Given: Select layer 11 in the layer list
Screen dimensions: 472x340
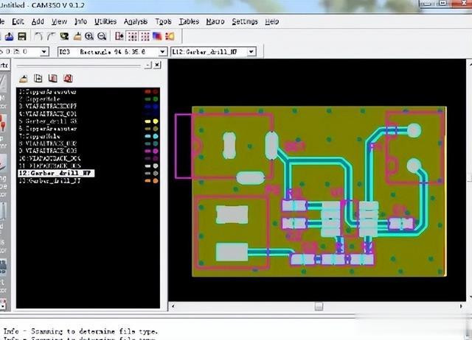Looking at the screenshot, I should coord(49,166).
